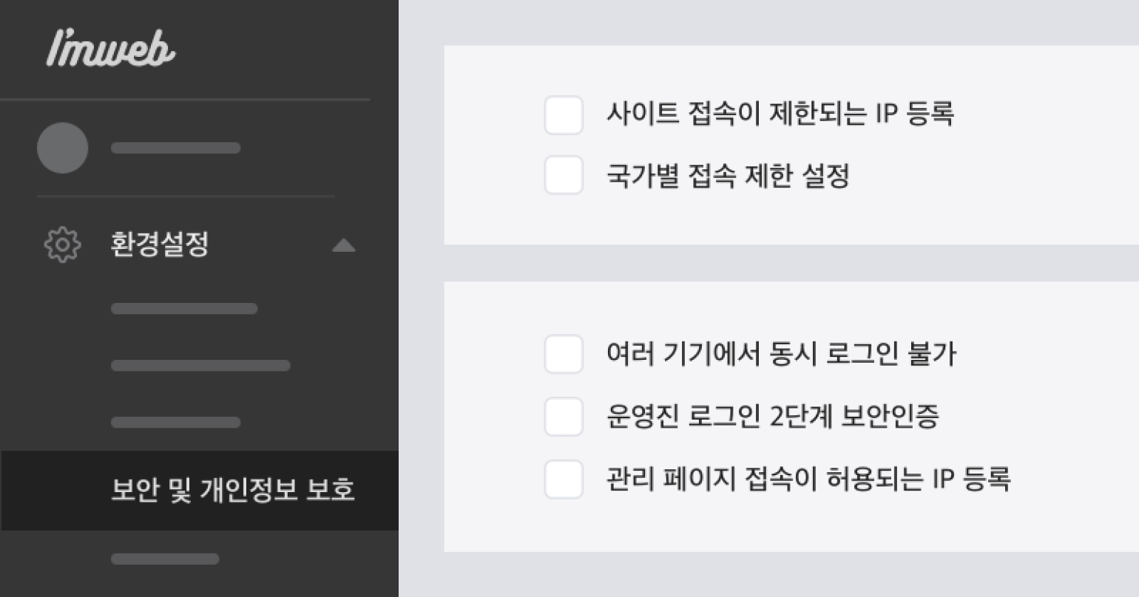Open first submenu item under 환경설정
Image resolution: width=1139 pixels, height=597 pixels.
184,308
